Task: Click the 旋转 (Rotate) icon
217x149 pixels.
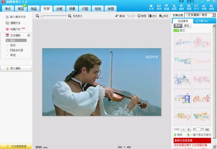Action: point(182,7)
